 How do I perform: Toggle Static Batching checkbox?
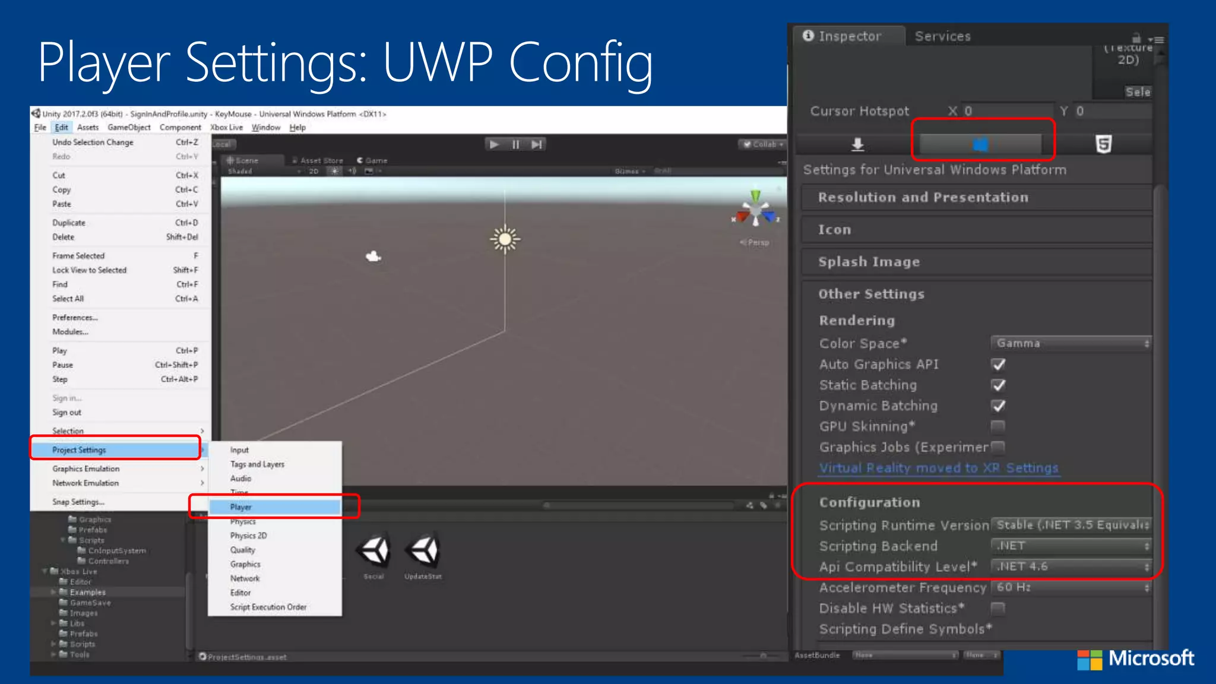999,385
